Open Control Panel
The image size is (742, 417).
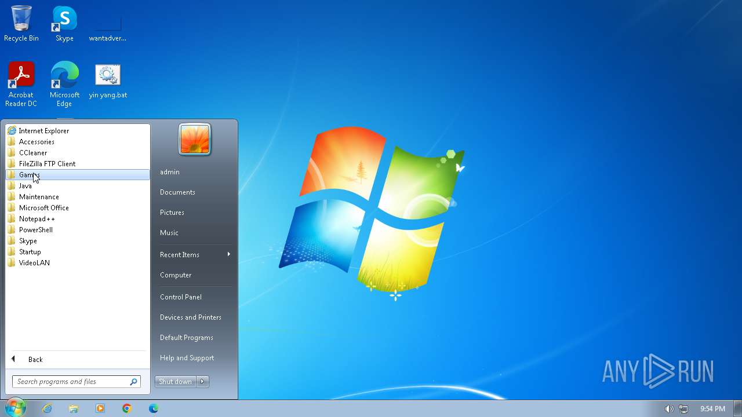(194, 297)
